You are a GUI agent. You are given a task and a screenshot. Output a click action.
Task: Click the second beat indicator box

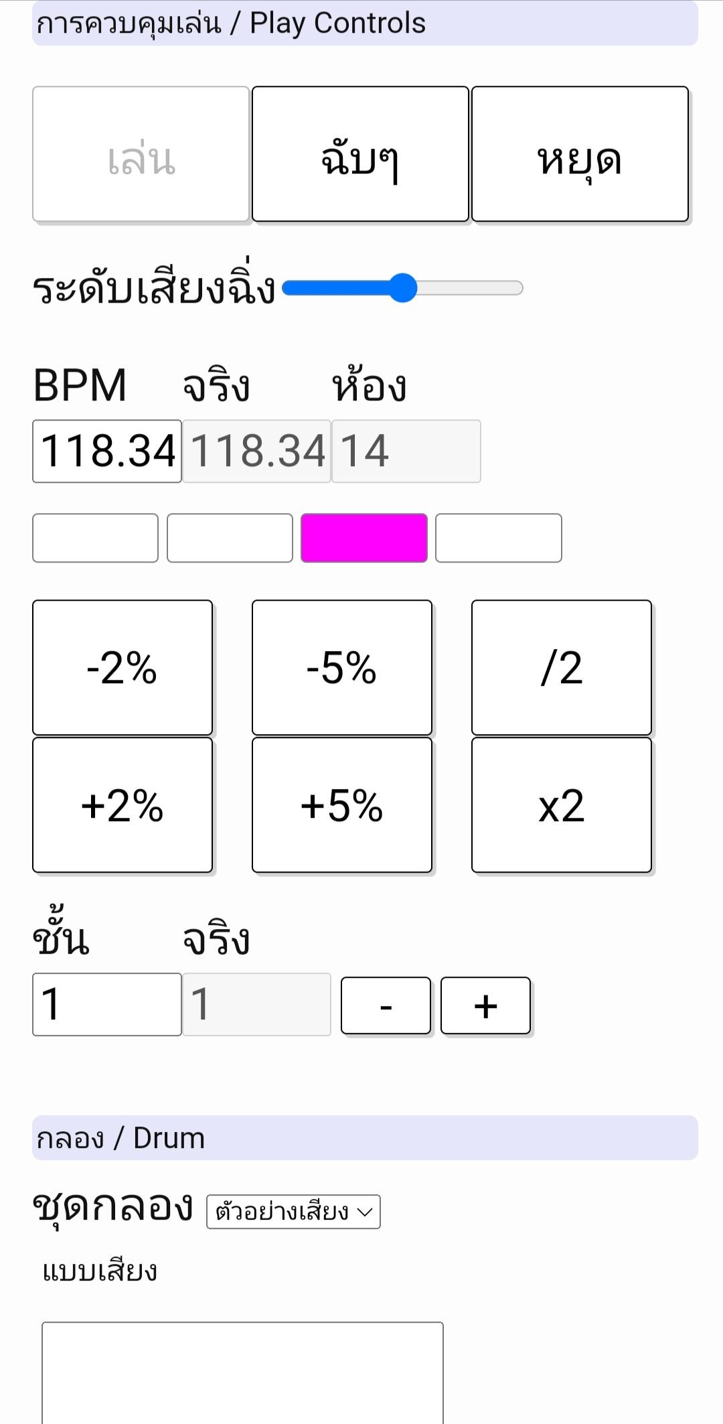pos(230,538)
